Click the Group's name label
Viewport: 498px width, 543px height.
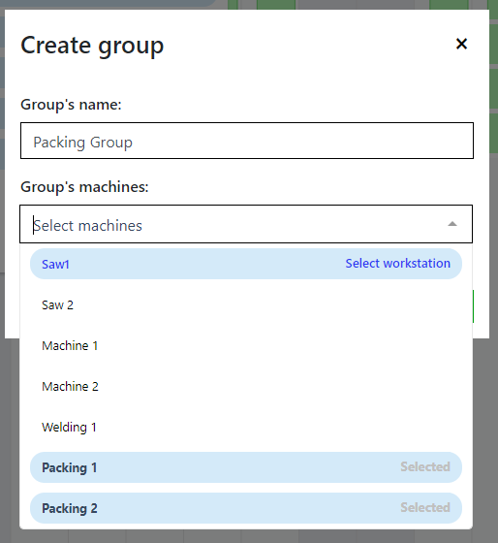(x=71, y=105)
